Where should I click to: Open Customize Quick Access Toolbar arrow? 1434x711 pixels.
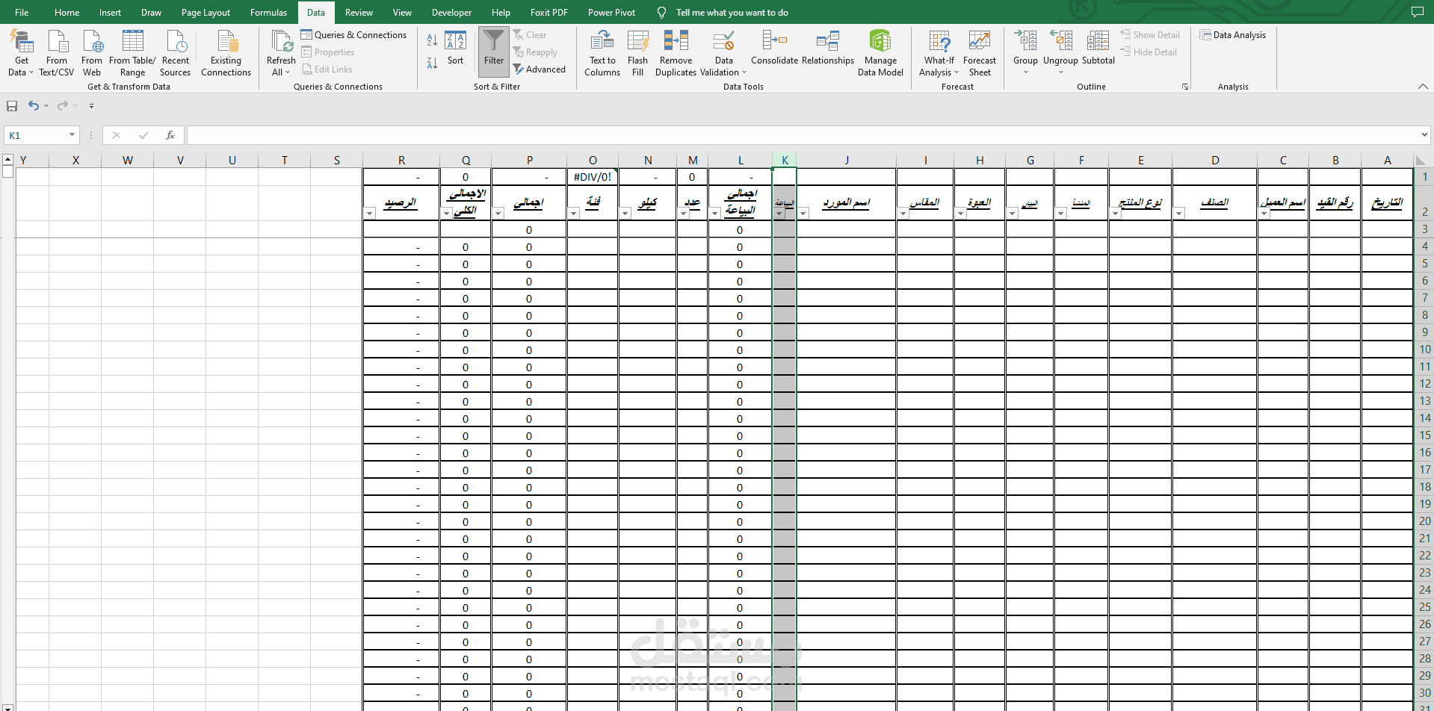pyautogui.click(x=91, y=106)
